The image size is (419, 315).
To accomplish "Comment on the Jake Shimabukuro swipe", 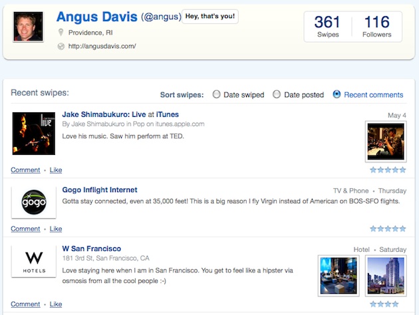I will [25, 170].
